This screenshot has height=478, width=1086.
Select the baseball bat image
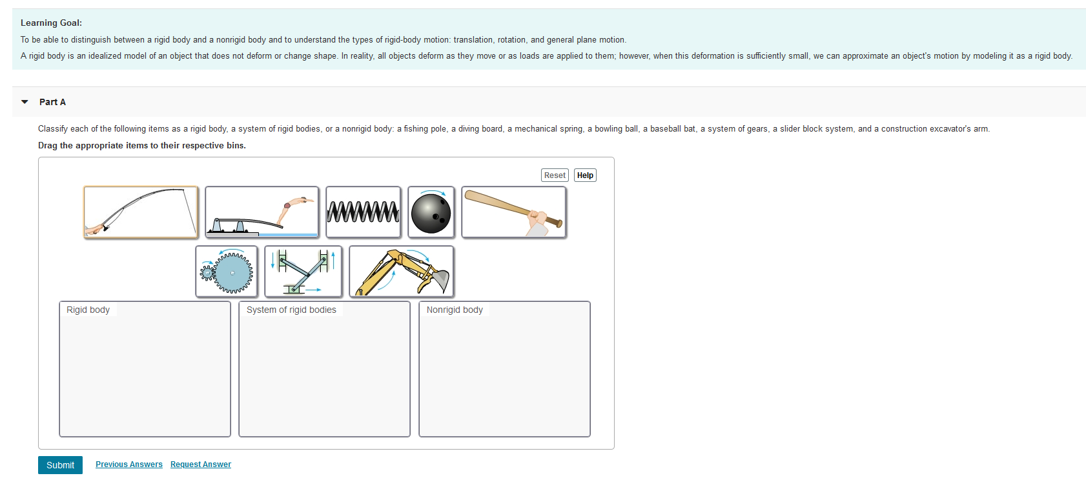514,212
